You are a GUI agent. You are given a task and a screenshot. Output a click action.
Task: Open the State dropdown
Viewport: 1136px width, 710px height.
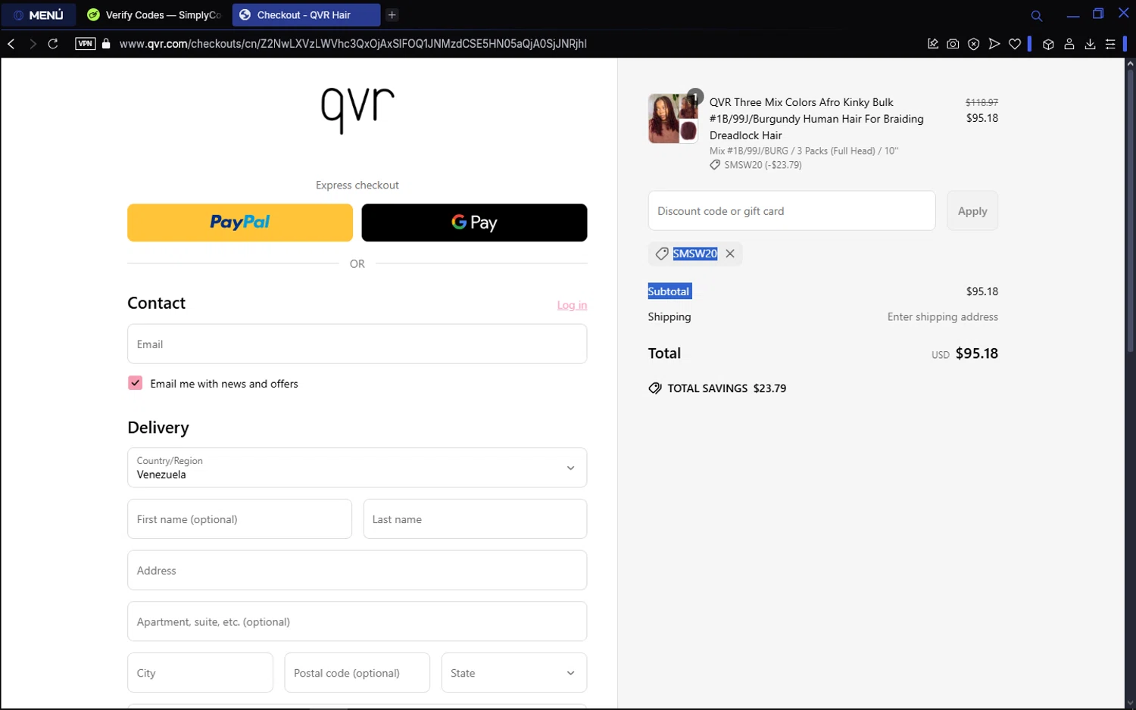click(514, 673)
